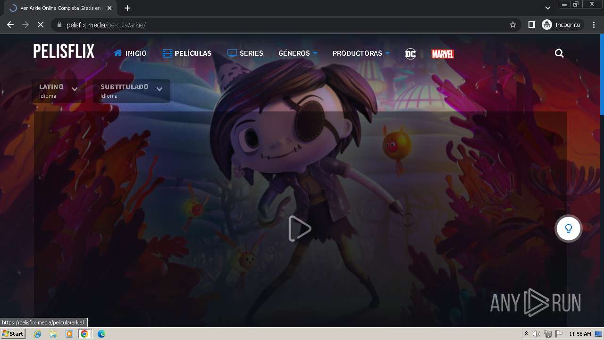Open the network tray icon
The height and width of the screenshot is (340, 604).
(548, 334)
